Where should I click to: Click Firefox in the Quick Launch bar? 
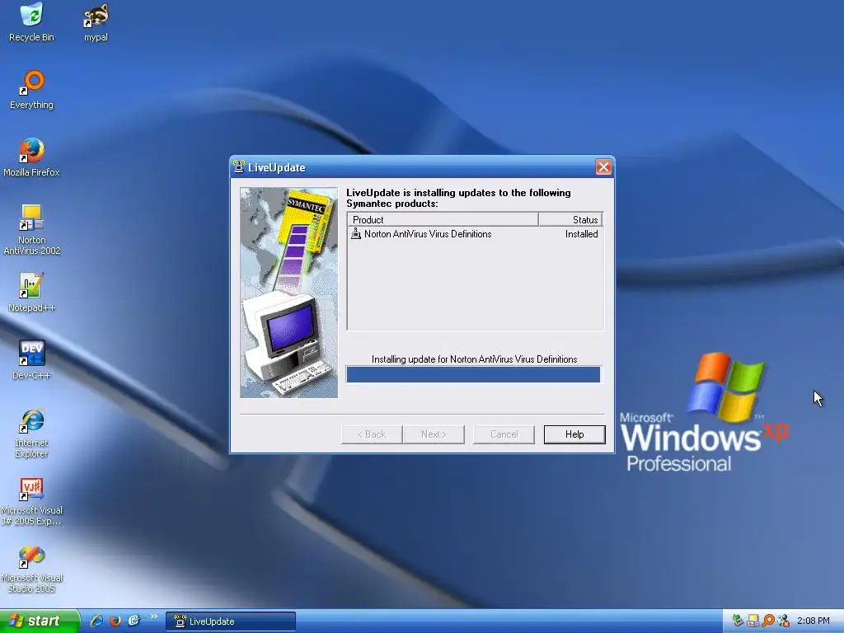[115, 621]
